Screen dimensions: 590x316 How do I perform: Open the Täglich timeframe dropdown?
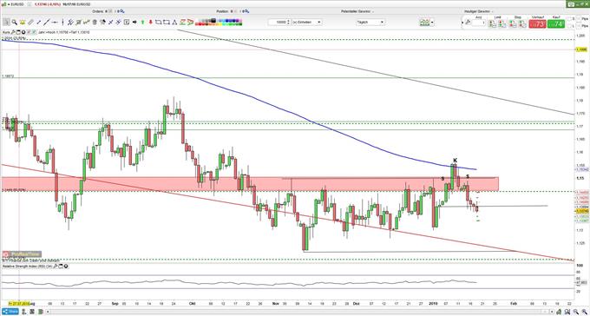click(x=370, y=23)
